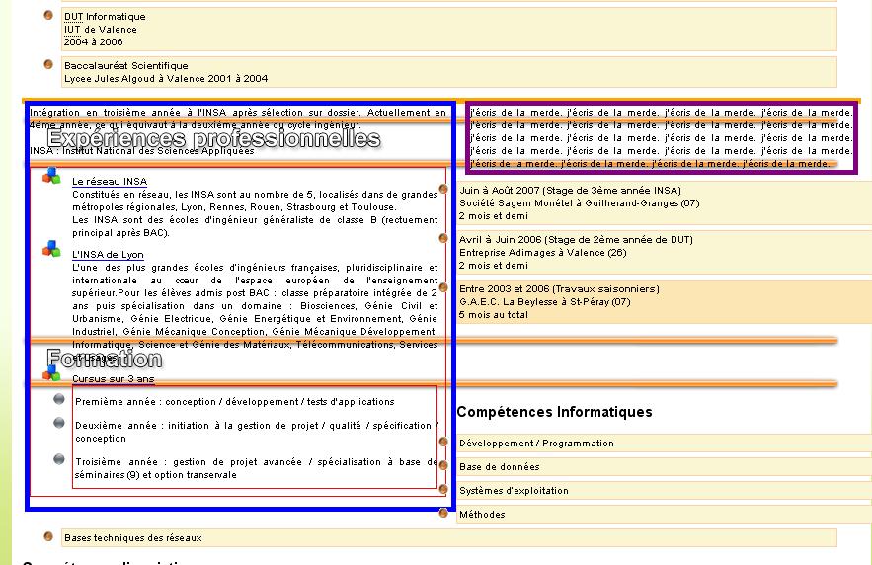Click the 2004 à 2006 date line
The height and width of the screenshot is (565, 872).
94,42
